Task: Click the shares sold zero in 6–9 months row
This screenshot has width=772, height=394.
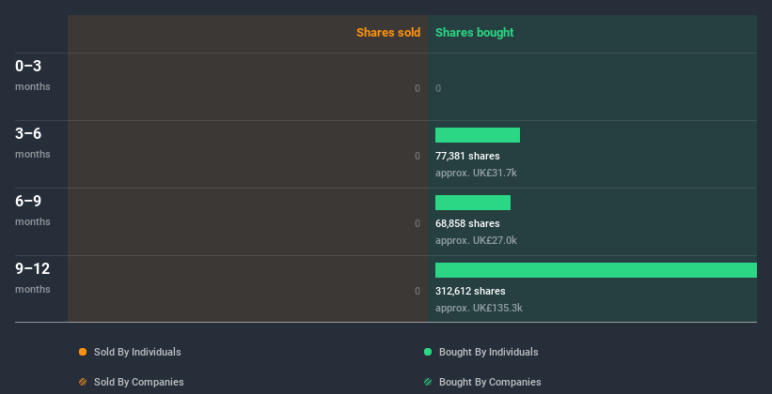Action: click(x=418, y=223)
